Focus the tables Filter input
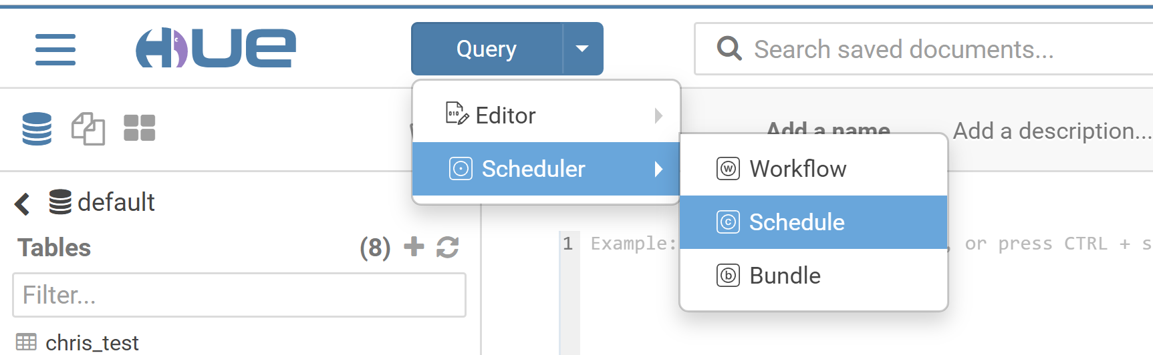The width and height of the screenshot is (1153, 355). (239, 295)
